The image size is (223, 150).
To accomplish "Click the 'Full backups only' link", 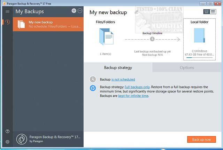I will [x=137, y=87].
